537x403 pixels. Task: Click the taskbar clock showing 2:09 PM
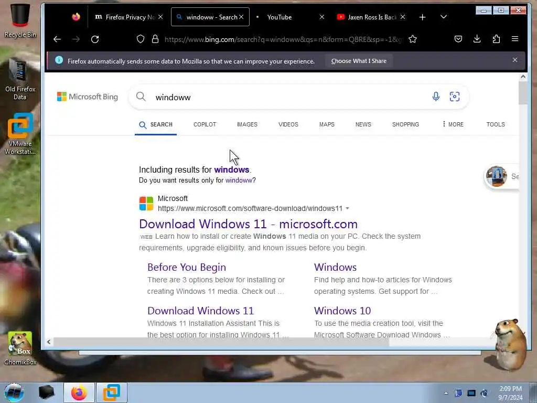510,393
